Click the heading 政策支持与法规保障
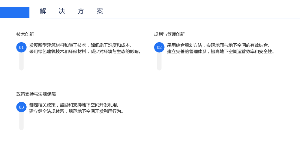Screen dimensions: 300x168 click(x=36, y=94)
